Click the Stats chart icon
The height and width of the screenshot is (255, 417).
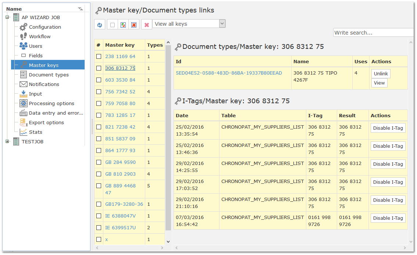coord(24,132)
